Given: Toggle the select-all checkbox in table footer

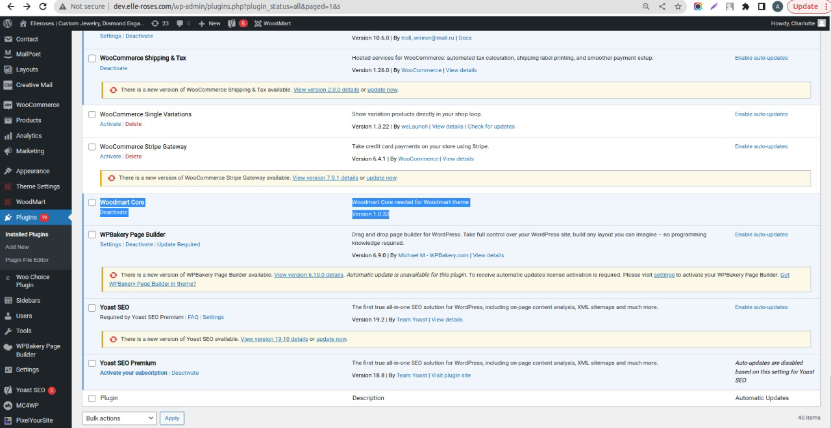Looking at the screenshot, I should click(x=92, y=398).
